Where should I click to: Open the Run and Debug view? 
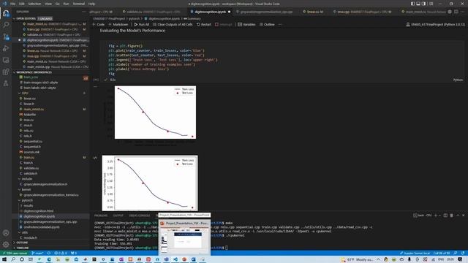pyautogui.click(x=6, y=48)
